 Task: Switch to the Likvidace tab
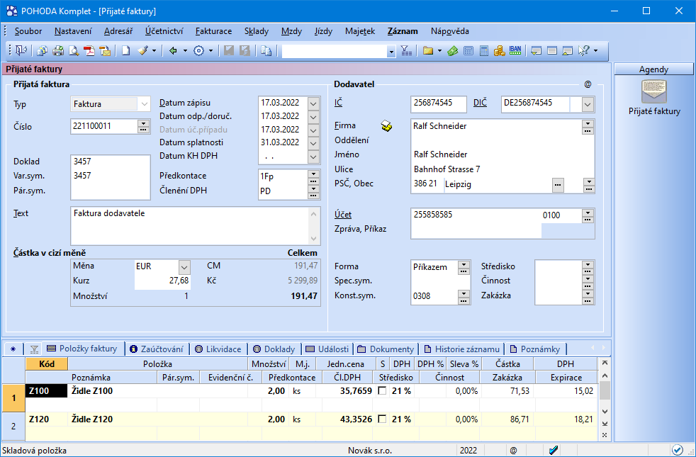(x=218, y=349)
